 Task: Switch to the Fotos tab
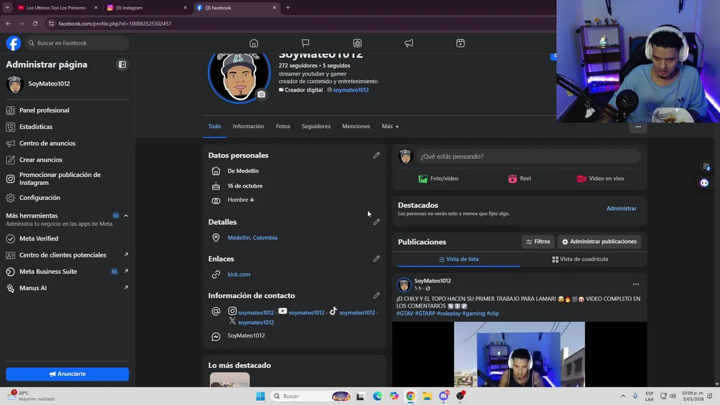pyautogui.click(x=283, y=127)
